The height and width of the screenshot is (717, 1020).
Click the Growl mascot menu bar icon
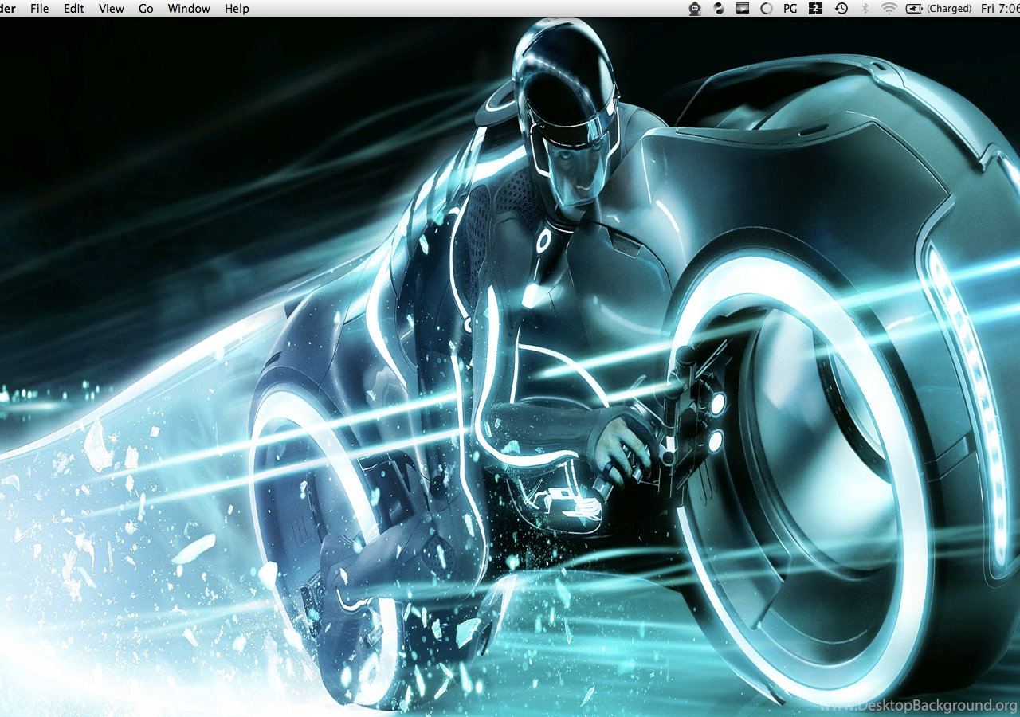click(695, 9)
